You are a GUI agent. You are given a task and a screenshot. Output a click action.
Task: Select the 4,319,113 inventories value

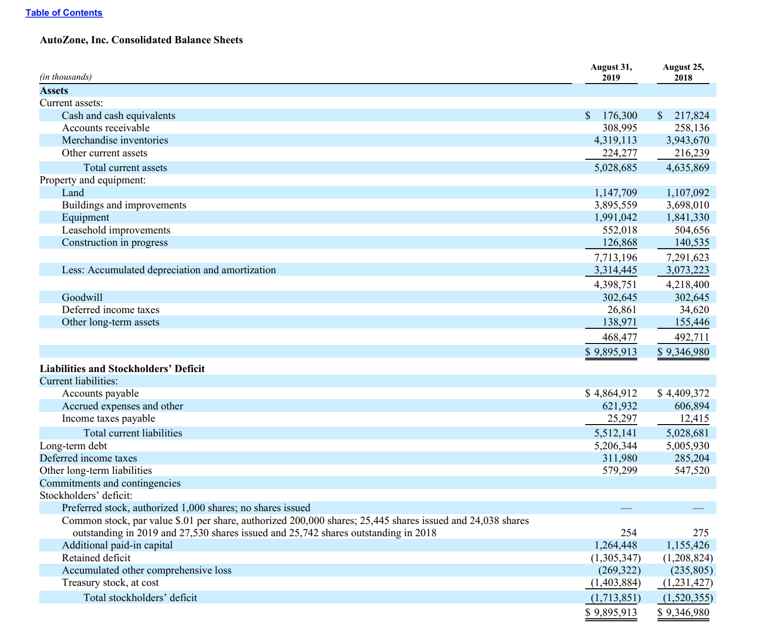[616, 140]
